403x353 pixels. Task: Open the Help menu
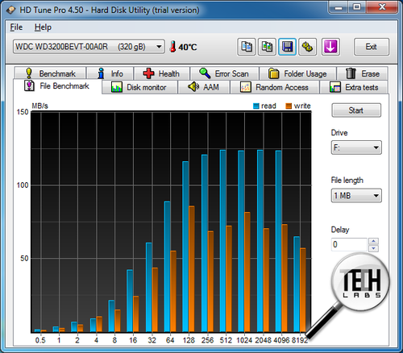pos(43,27)
